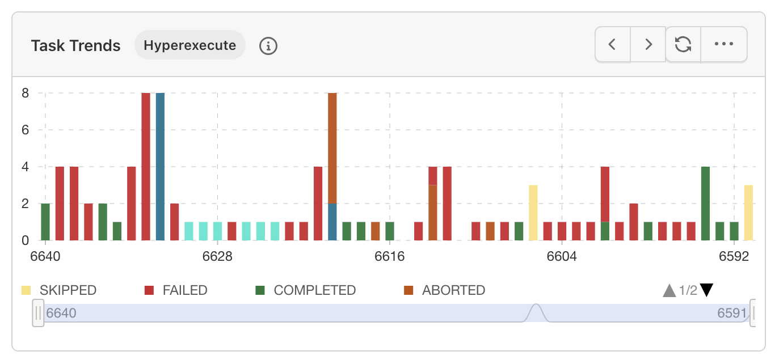Click the orange ABORTED legend swatch

point(408,290)
